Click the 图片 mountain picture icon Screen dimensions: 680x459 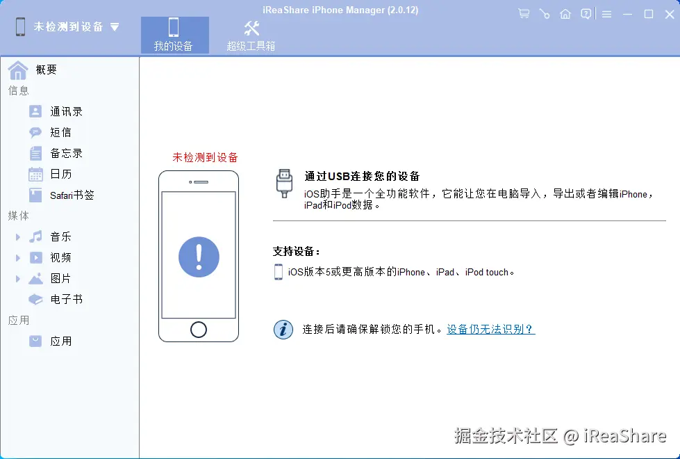(x=35, y=278)
